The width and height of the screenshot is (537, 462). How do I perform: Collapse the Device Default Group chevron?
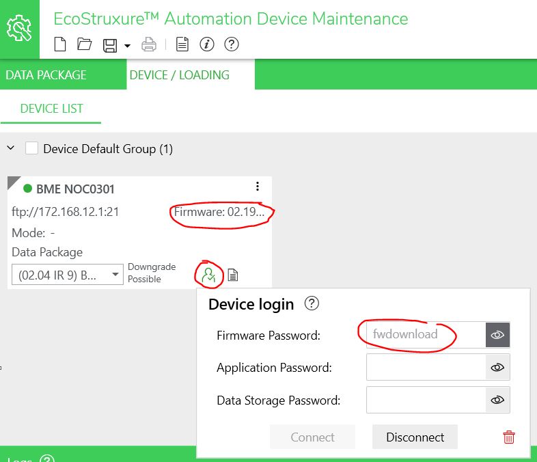(x=11, y=148)
